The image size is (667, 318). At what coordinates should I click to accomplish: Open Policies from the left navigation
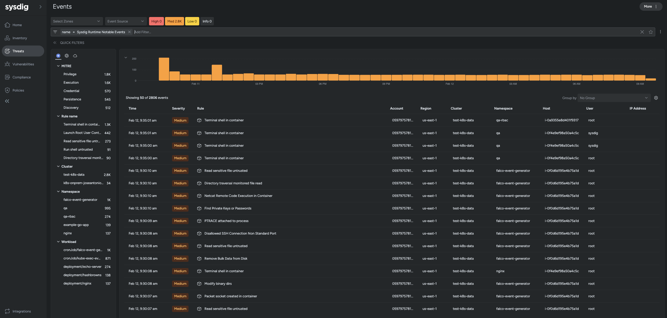coord(18,90)
